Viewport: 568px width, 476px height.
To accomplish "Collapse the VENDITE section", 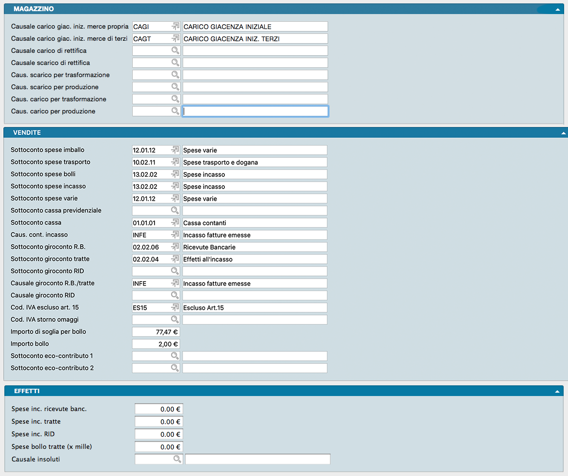I will (x=563, y=132).
